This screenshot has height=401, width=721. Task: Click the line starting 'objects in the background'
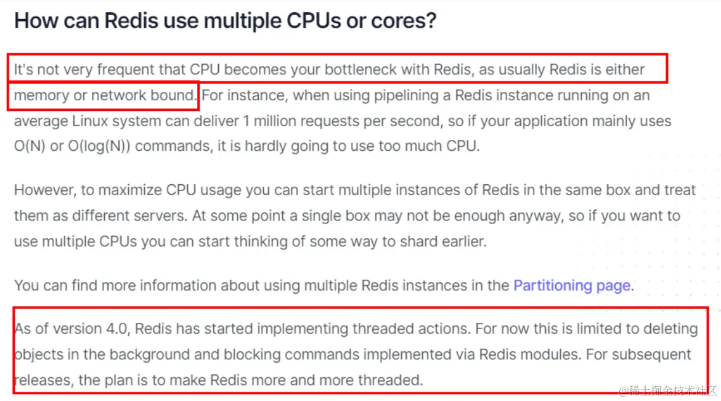(352, 355)
